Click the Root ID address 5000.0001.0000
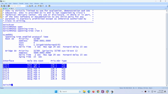 42,41
